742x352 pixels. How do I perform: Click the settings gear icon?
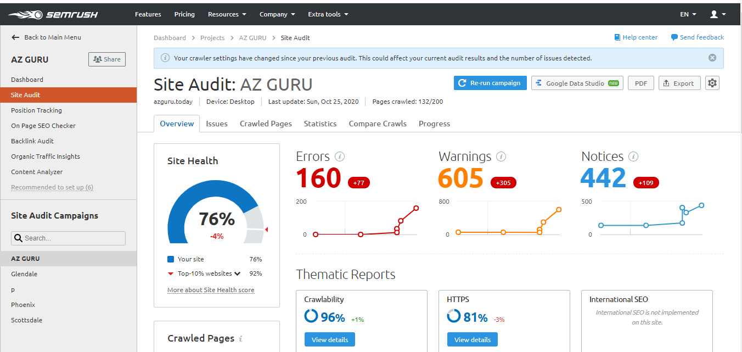coord(712,83)
